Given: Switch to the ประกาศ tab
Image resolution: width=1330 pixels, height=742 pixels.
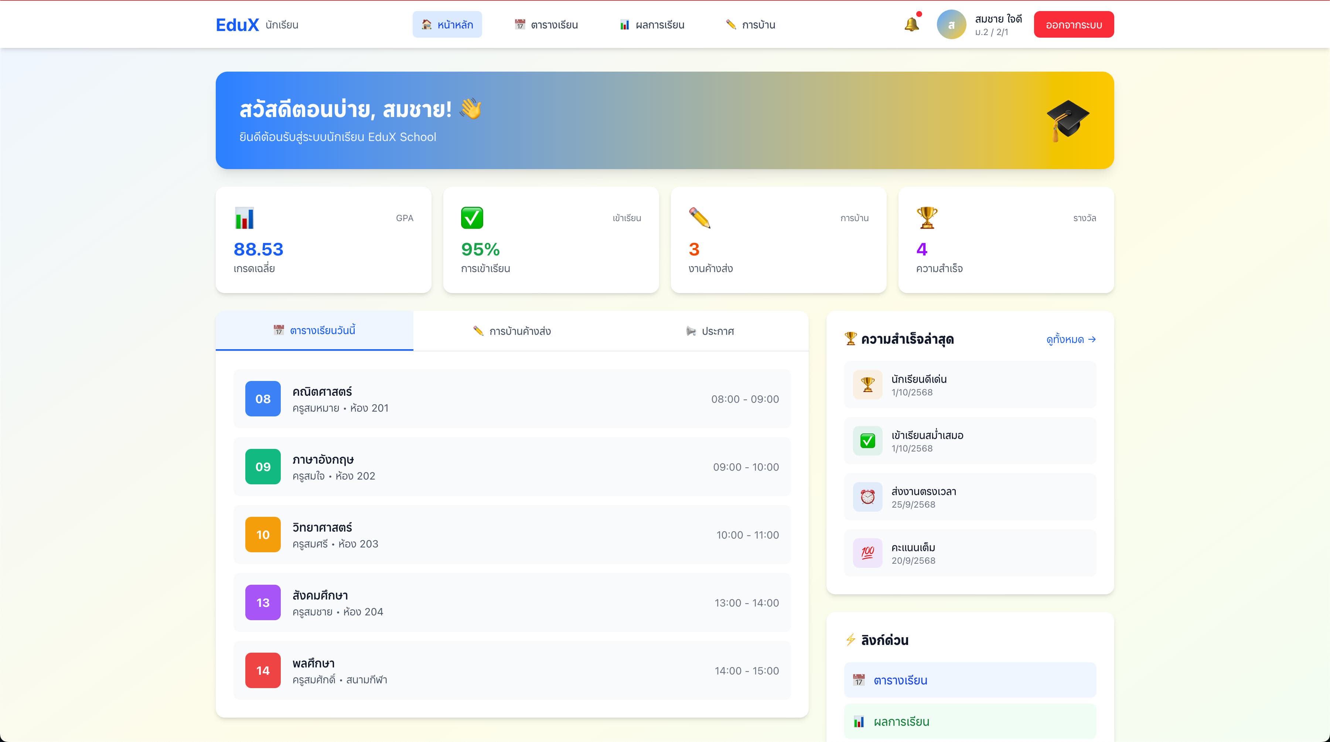Looking at the screenshot, I should (x=710, y=331).
